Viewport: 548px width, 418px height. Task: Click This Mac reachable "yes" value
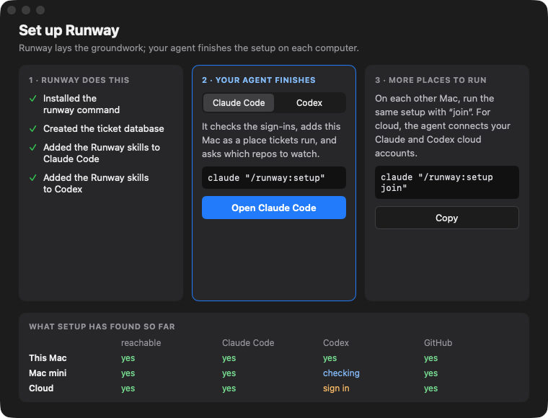pos(128,358)
